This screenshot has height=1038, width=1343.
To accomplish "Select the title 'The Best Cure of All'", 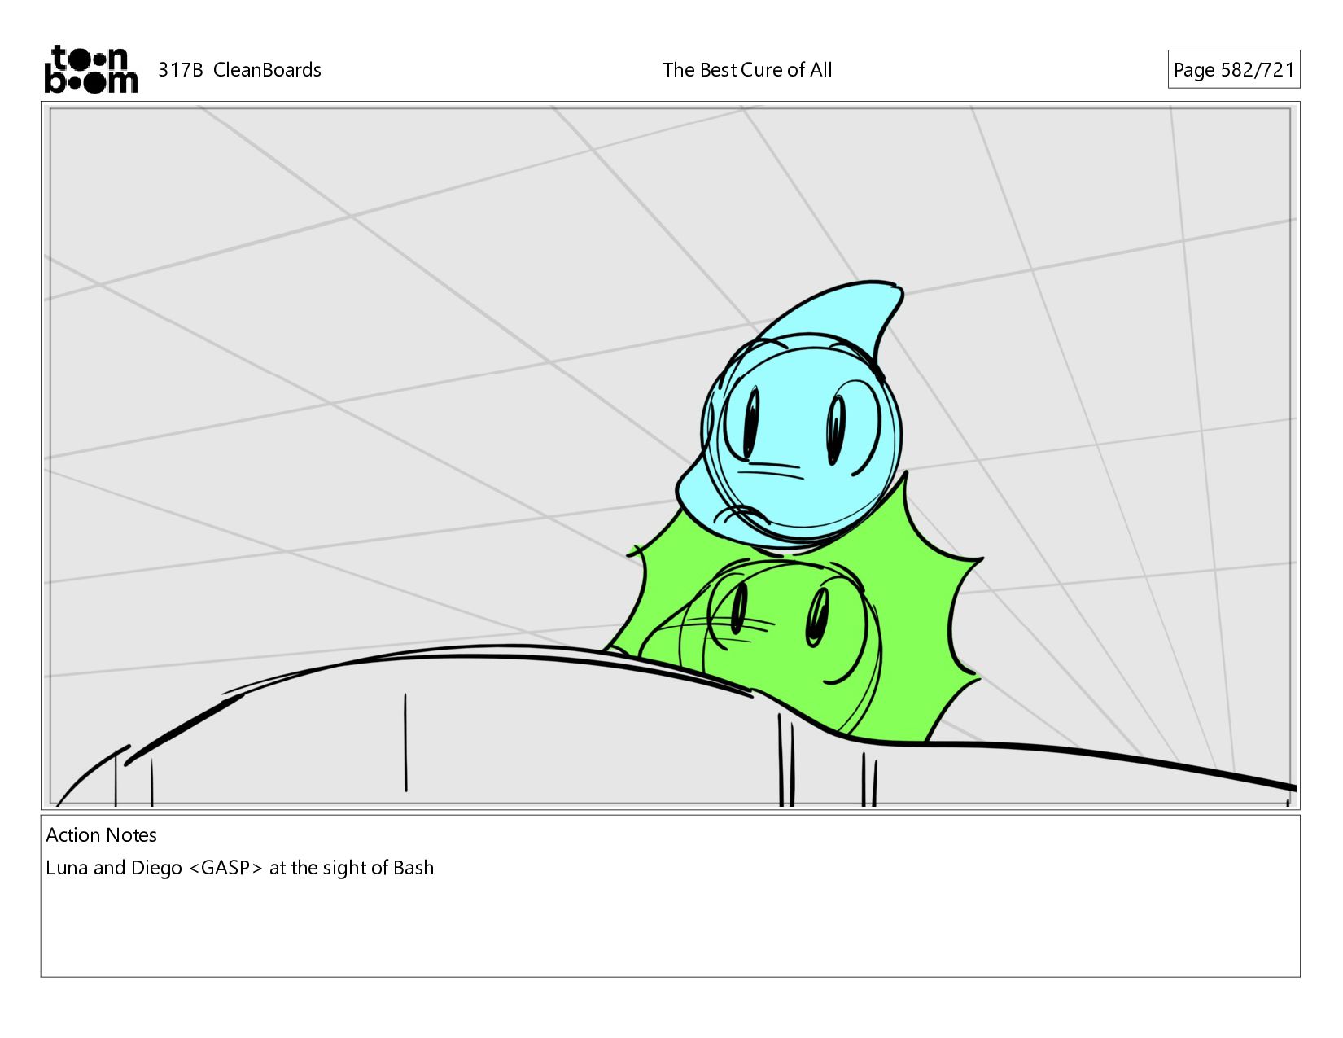I will 747,70.
